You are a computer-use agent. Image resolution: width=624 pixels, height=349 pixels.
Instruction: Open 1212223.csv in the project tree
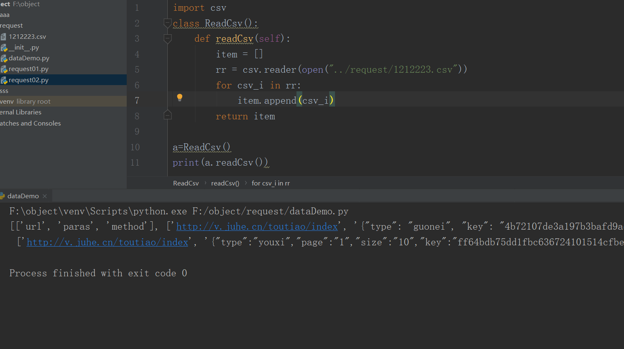27,37
